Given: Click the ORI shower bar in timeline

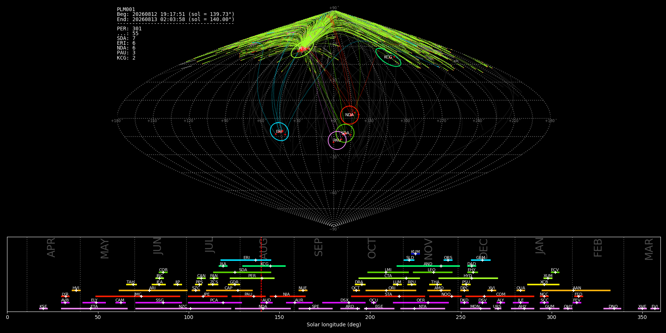Looking at the screenshot, I should pyautogui.click(x=391, y=290).
